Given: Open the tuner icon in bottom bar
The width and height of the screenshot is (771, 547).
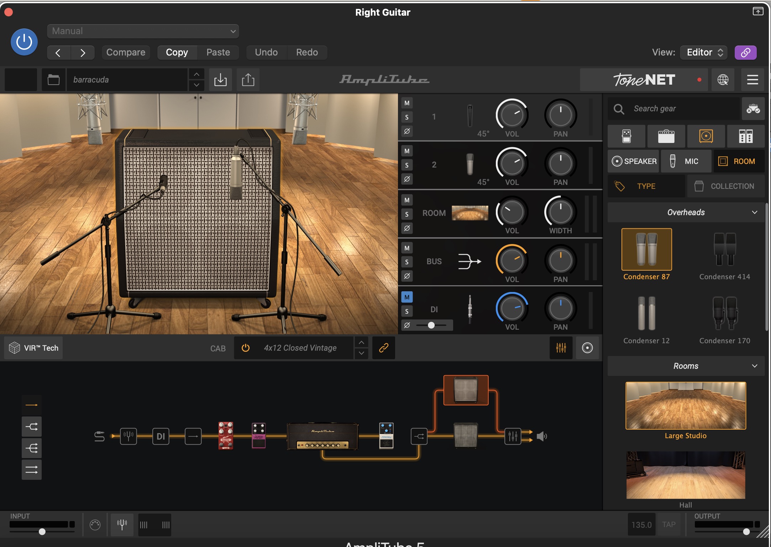Looking at the screenshot, I should pyautogui.click(x=122, y=525).
